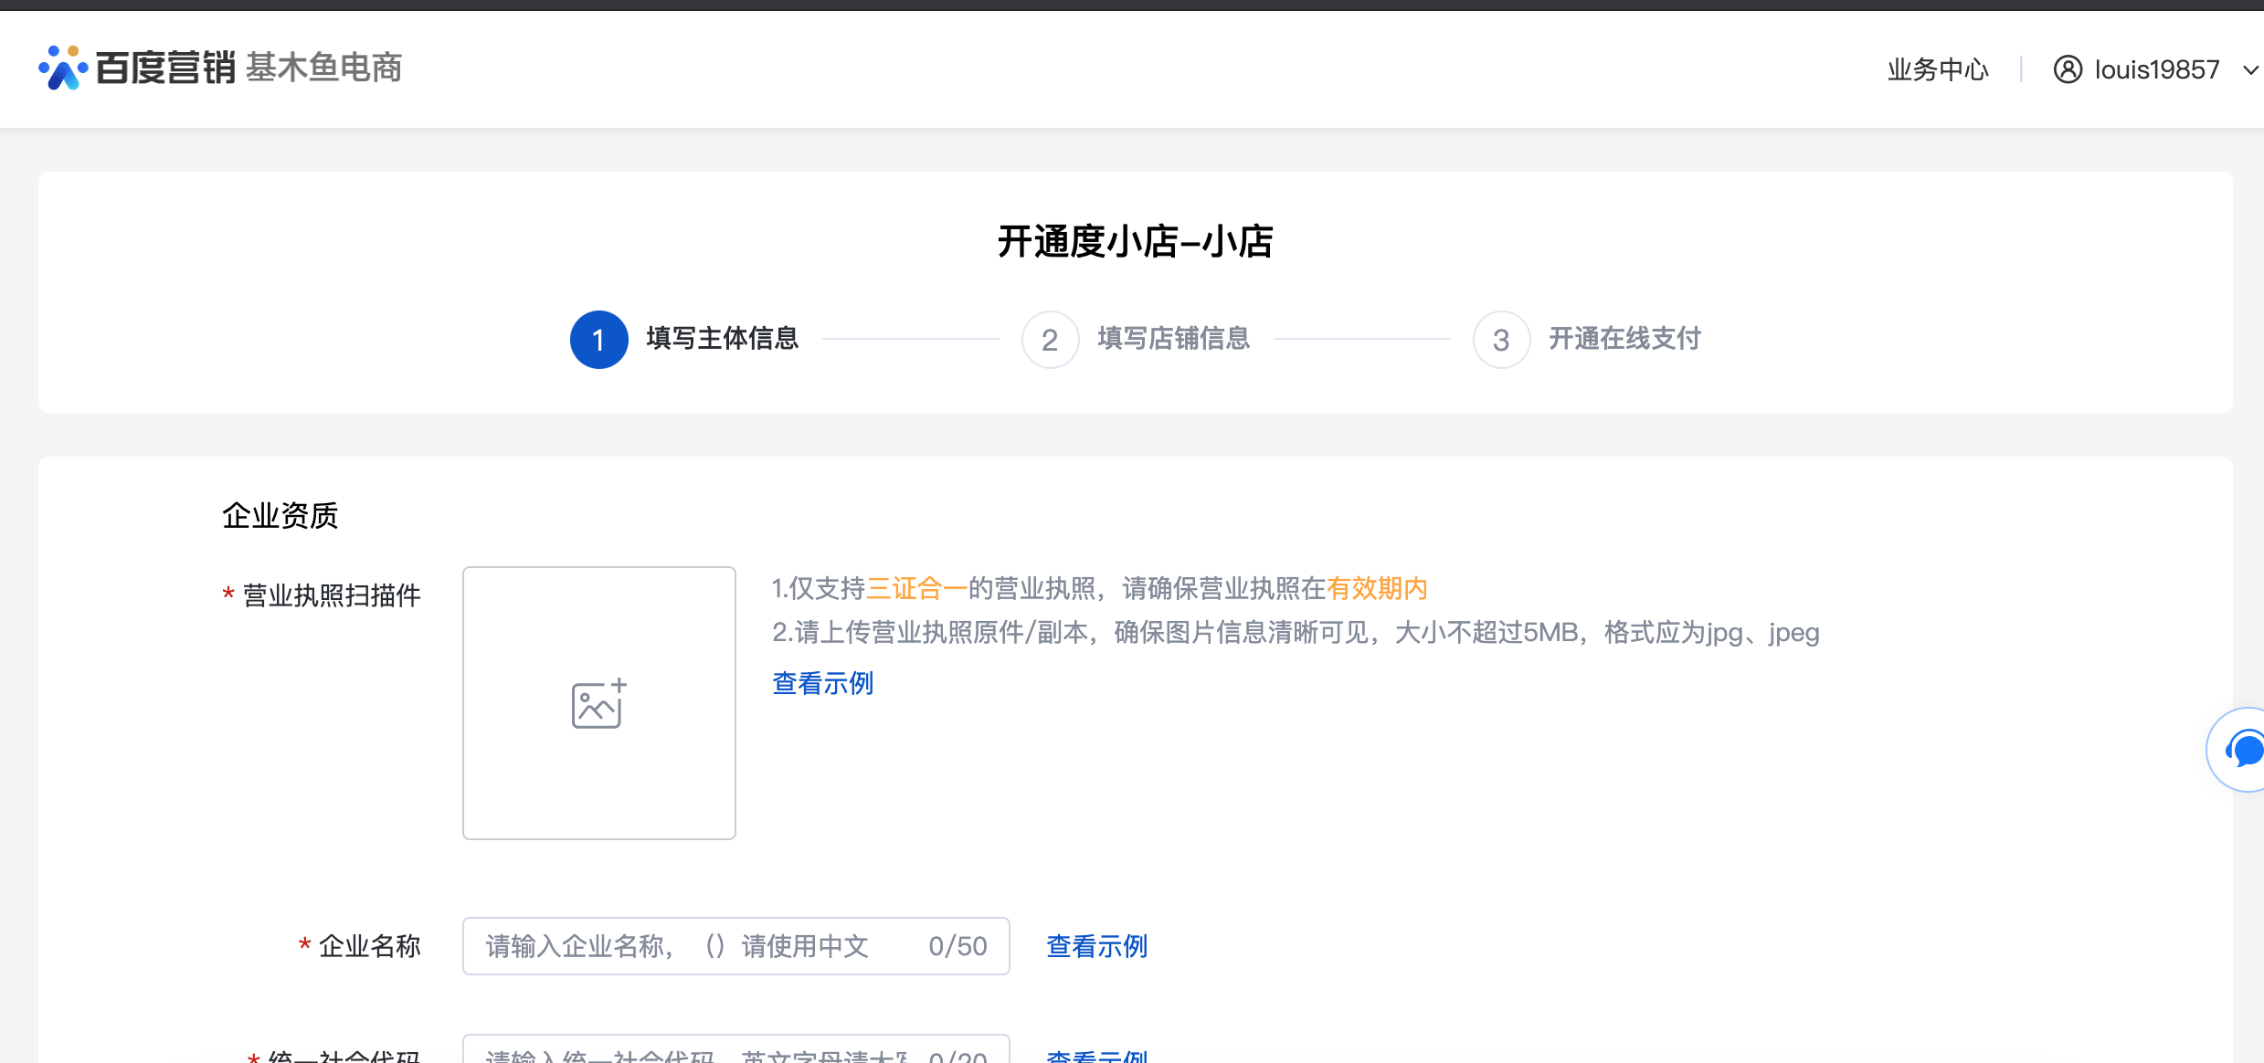Screen dimensions: 2264x1063
Task: Click the 开通度小店-小店 page title
Action: (1135, 242)
